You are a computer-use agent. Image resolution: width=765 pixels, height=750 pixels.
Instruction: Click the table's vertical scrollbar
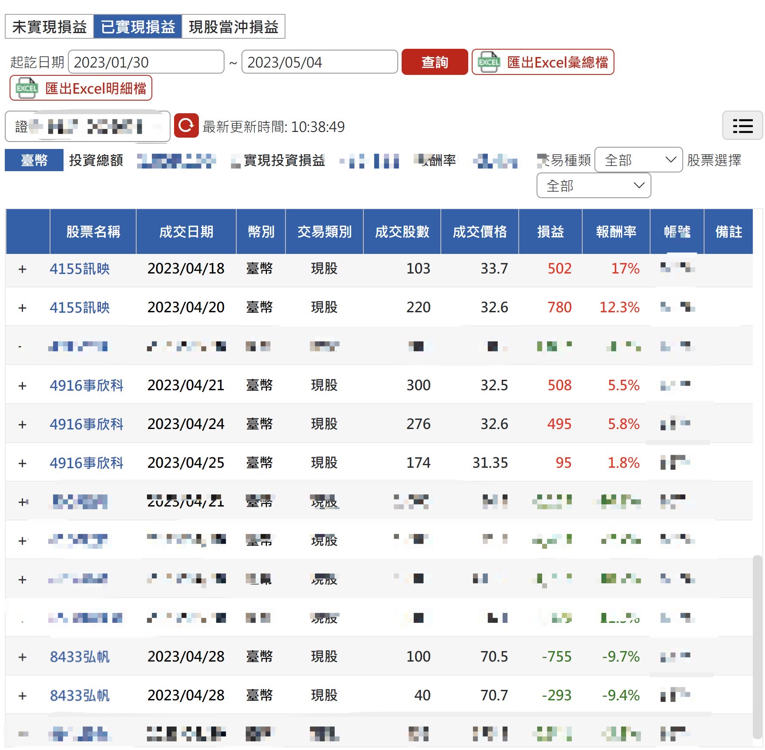(758, 647)
